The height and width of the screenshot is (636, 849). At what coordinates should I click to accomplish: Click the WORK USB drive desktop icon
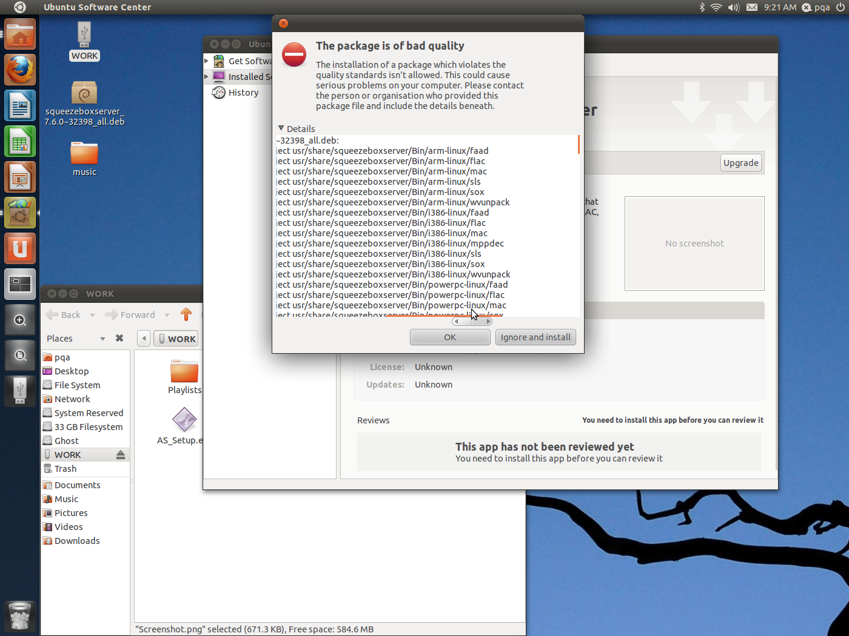[84, 35]
